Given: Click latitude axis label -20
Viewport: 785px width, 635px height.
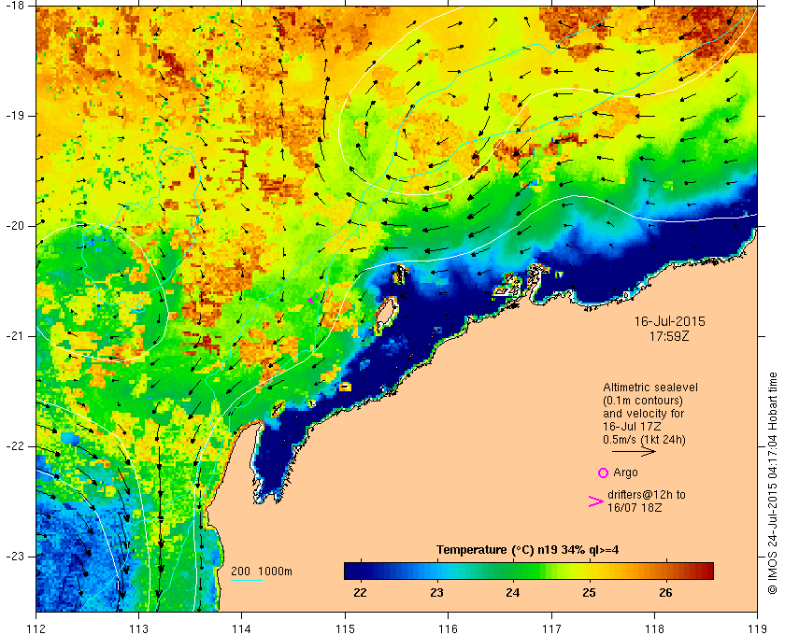Looking at the screenshot, I should pyautogui.click(x=15, y=226).
